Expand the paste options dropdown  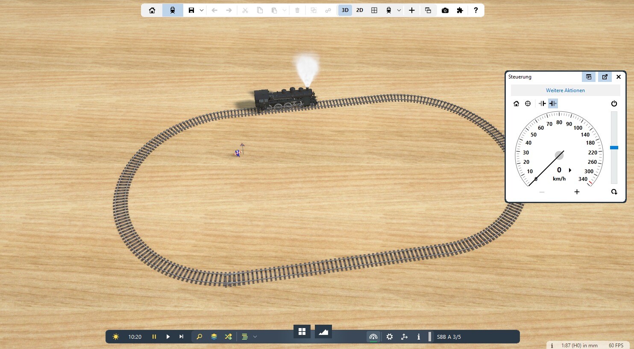click(x=285, y=10)
